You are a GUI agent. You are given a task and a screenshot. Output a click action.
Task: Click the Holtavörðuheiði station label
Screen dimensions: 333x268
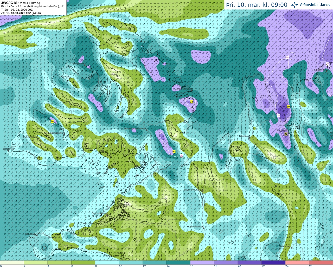pyautogui.click(x=195, y=227)
